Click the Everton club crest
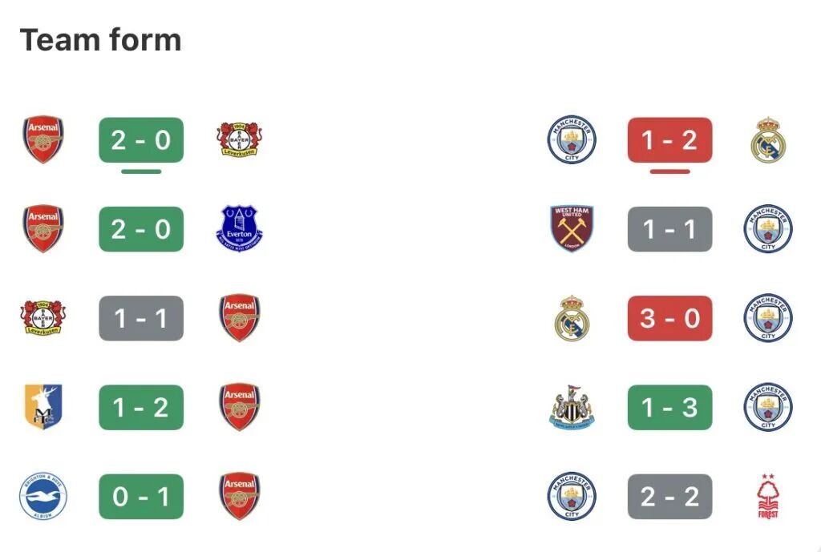The image size is (821, 552). [x=239, y=229]
